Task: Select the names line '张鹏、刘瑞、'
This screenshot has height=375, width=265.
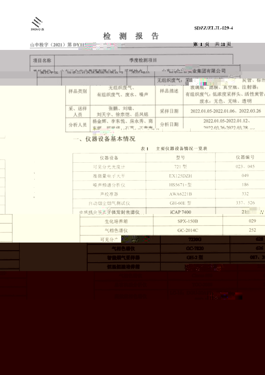Action: coord(122,108)
